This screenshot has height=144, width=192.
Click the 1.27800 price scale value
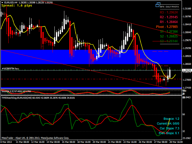click(187, 80)
